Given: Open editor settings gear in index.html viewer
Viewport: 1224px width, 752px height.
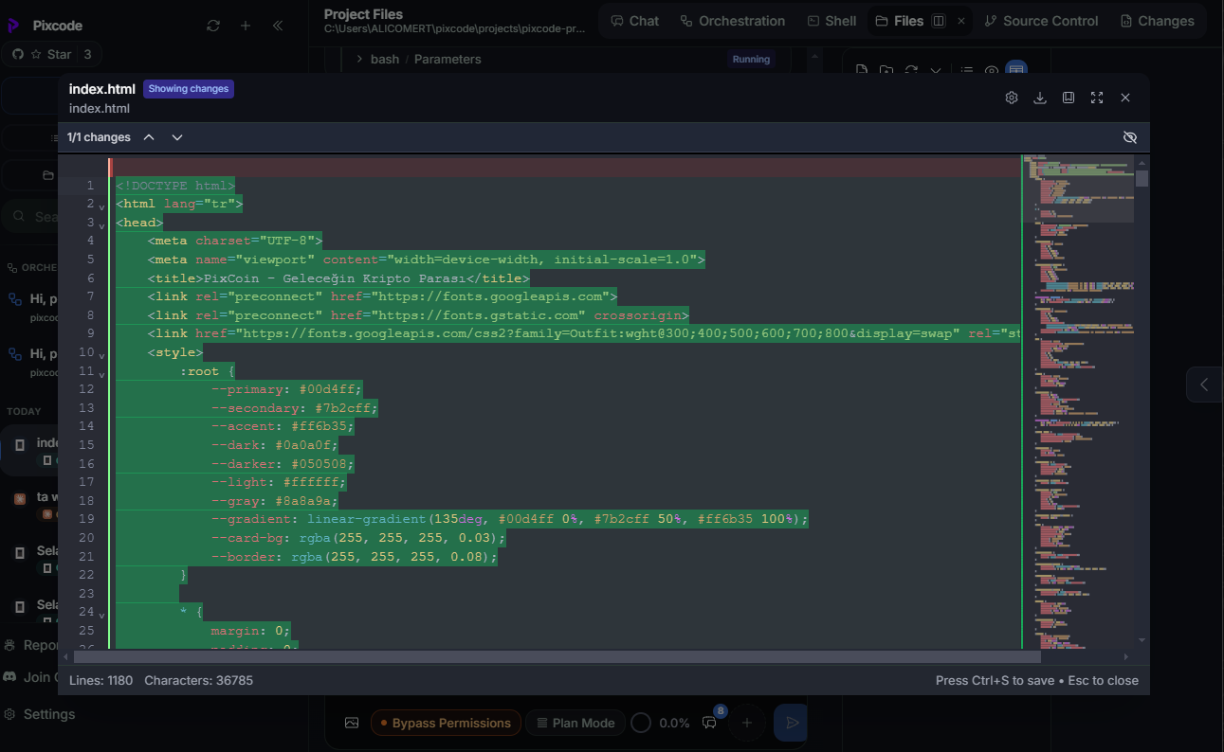Looking at the screenshot, I should [1012, 98].
